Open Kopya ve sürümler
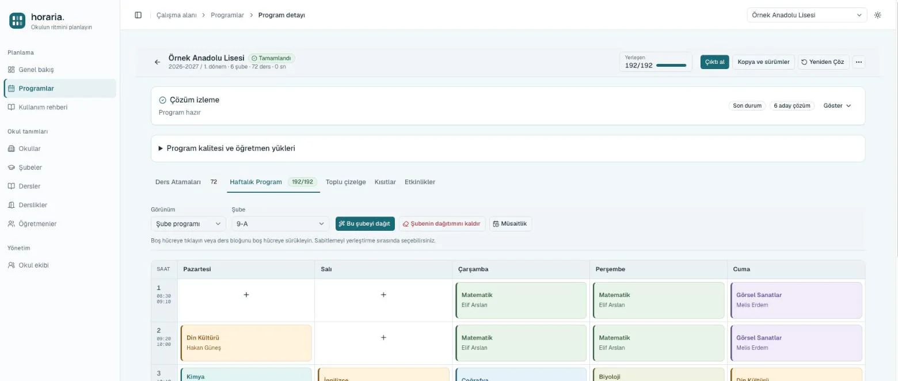 click(x=763, y=62)
